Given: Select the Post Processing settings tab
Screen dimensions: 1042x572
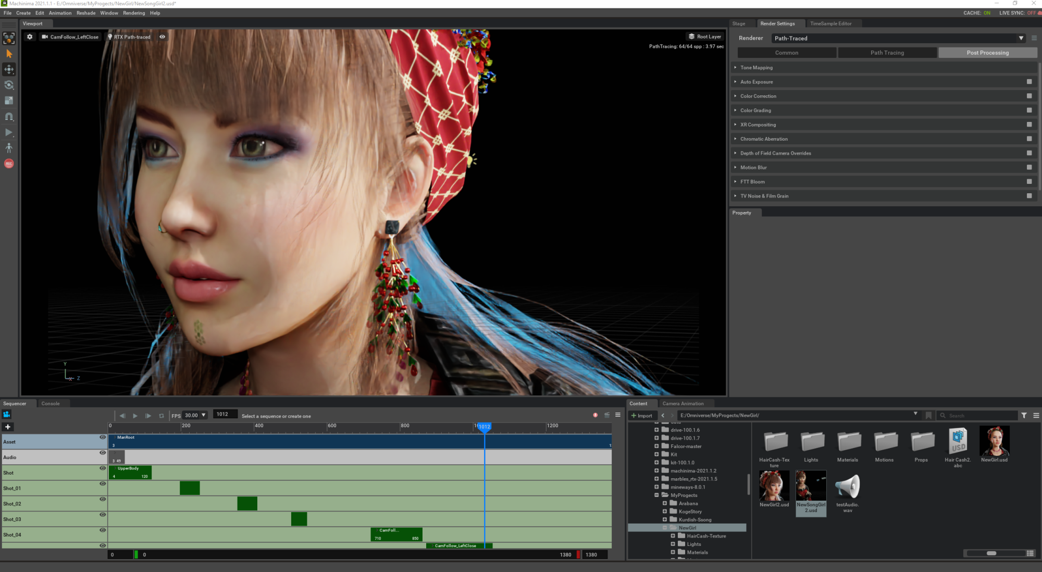Looking at the screenshot, I should pos(988,53).
